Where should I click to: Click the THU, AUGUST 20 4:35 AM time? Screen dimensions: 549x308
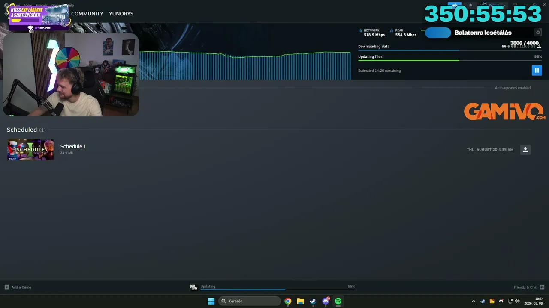[490, 150]
